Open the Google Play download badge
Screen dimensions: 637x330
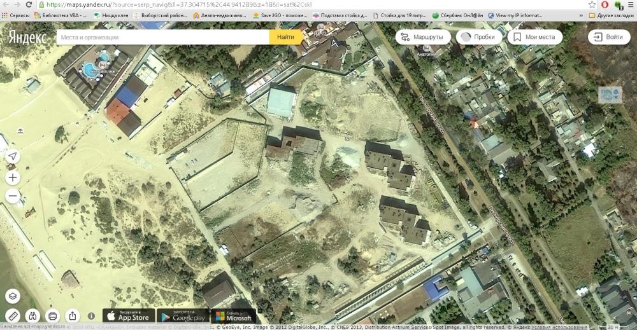183,316
